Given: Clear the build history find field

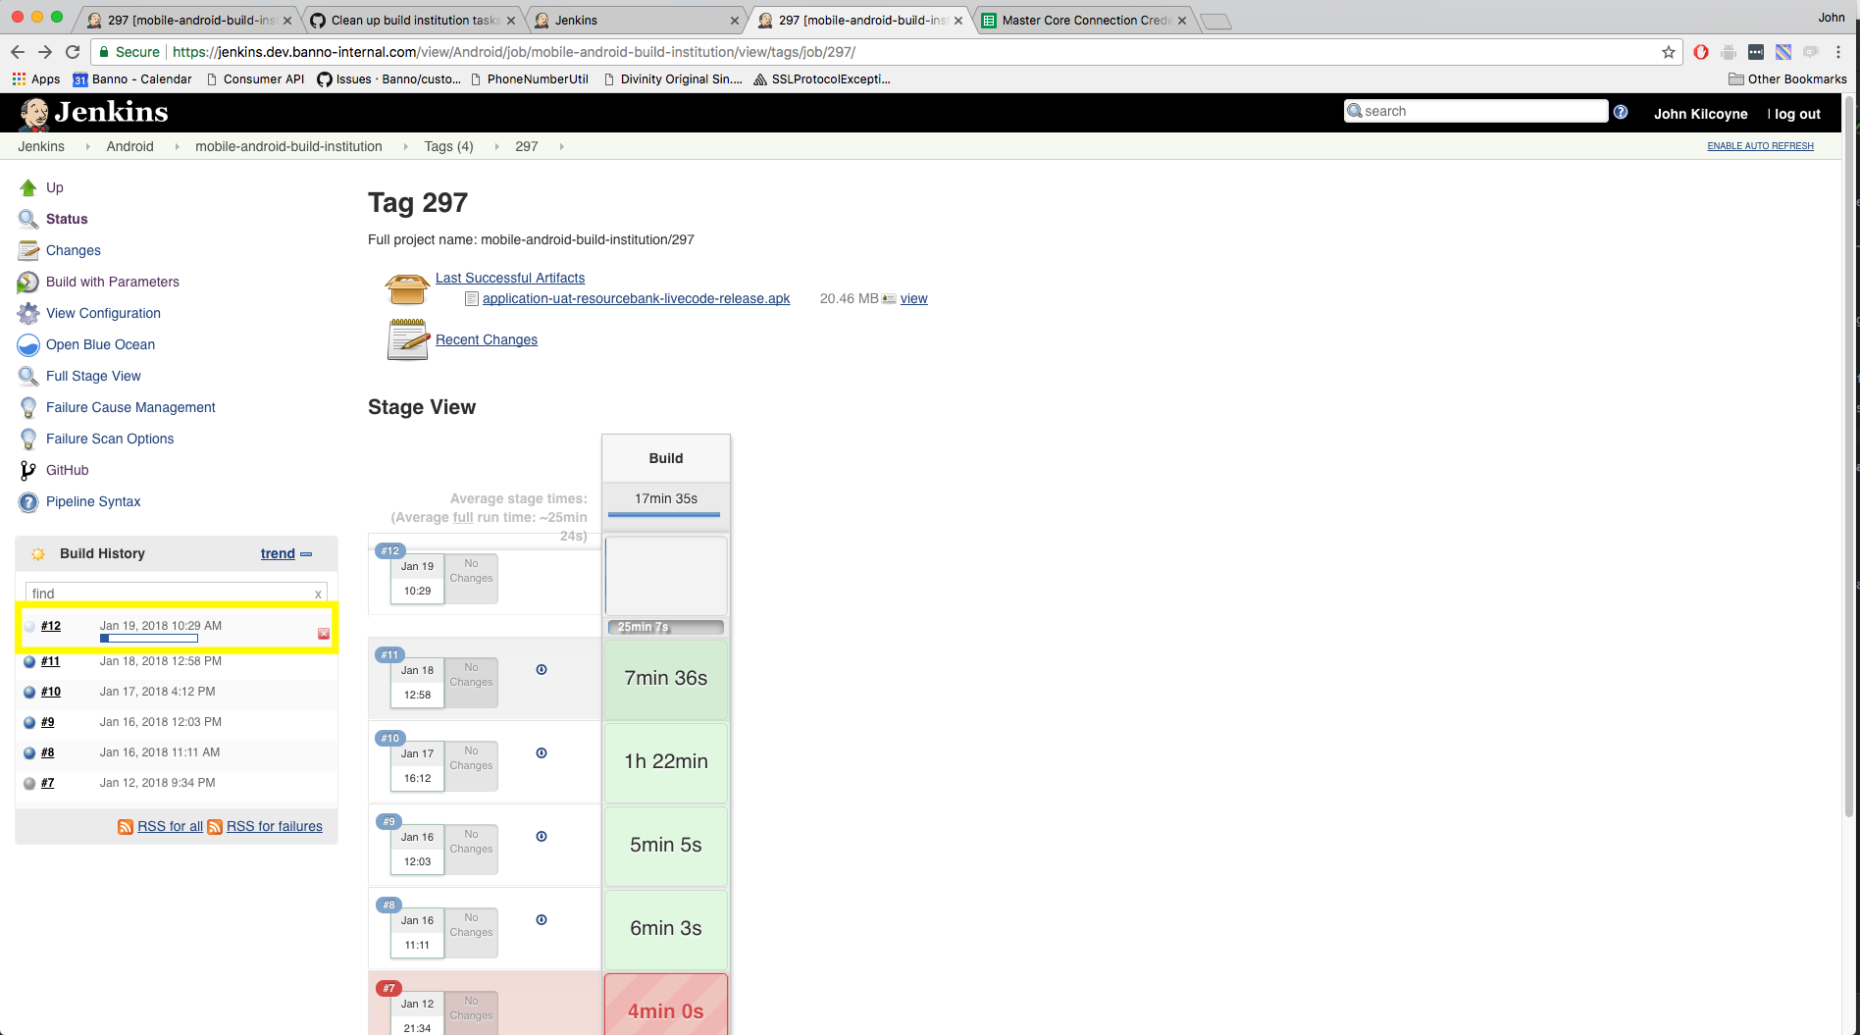Looking at the screenshot, I should point(318,594).
